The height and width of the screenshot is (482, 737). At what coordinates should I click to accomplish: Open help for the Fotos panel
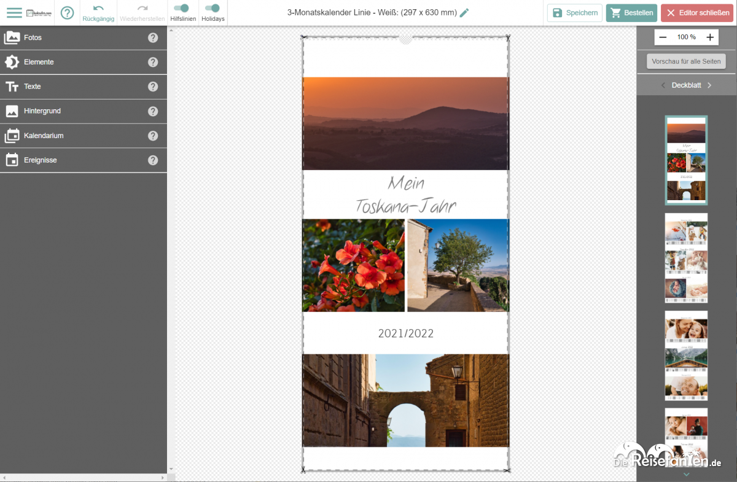(x=153, y=37)
